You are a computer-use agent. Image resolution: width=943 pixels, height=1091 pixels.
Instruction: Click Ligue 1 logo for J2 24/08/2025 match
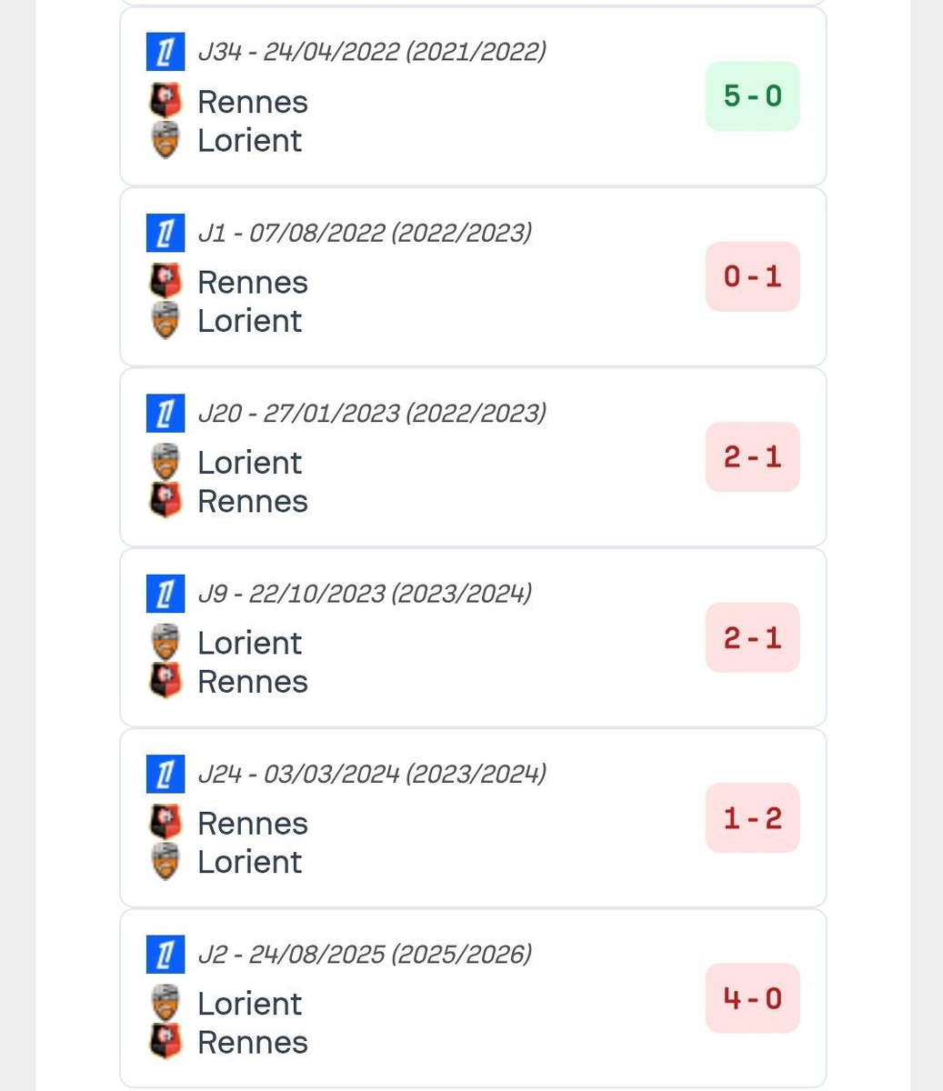tap(166, 954)
